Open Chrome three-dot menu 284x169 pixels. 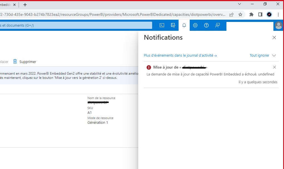(x=278, y=15)
